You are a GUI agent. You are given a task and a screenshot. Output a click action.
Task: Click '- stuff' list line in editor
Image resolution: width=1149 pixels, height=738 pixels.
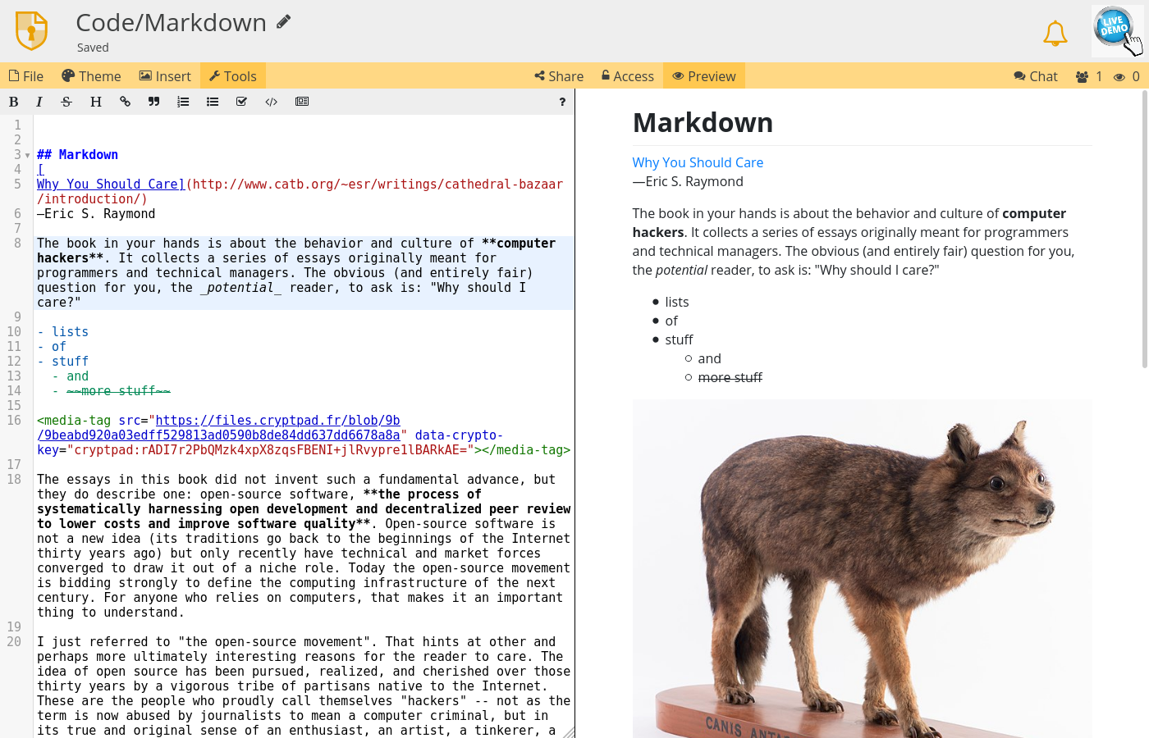coord(62,362)
